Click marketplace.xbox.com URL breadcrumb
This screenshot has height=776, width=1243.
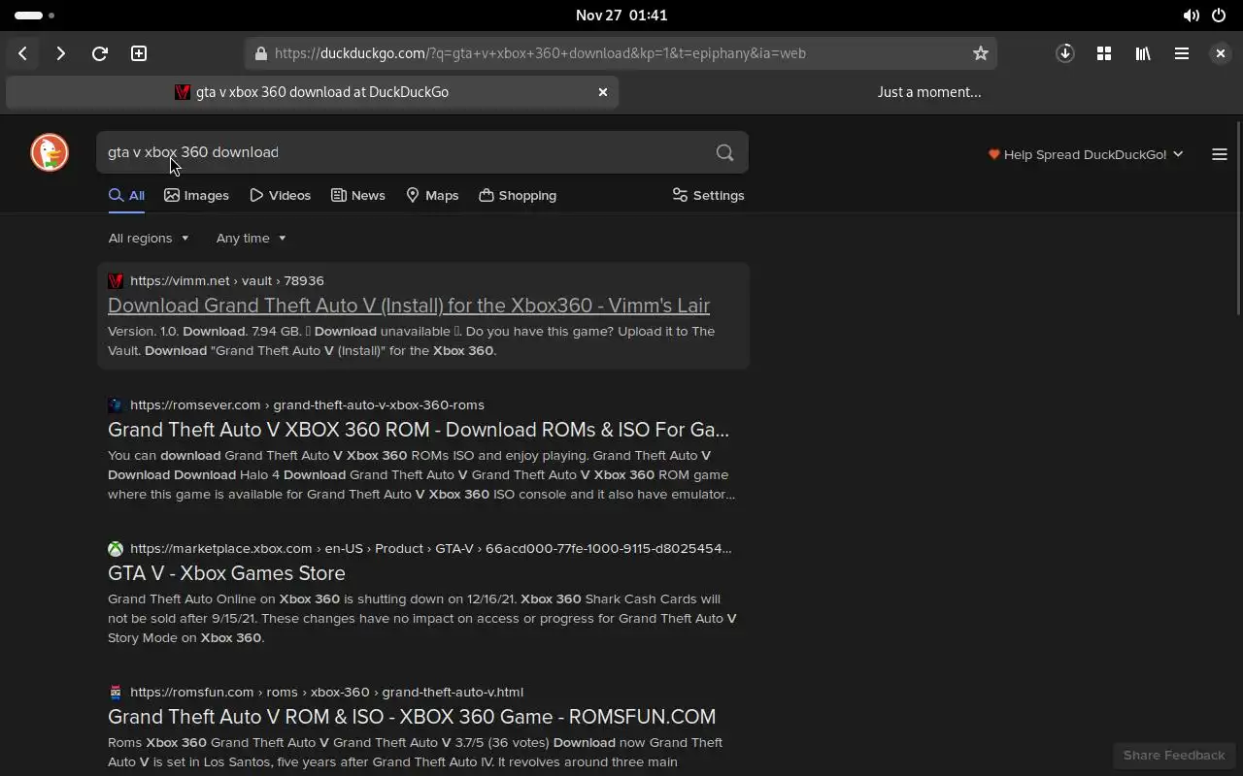431,548
